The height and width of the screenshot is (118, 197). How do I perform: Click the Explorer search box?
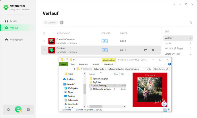tap(161, 69)
